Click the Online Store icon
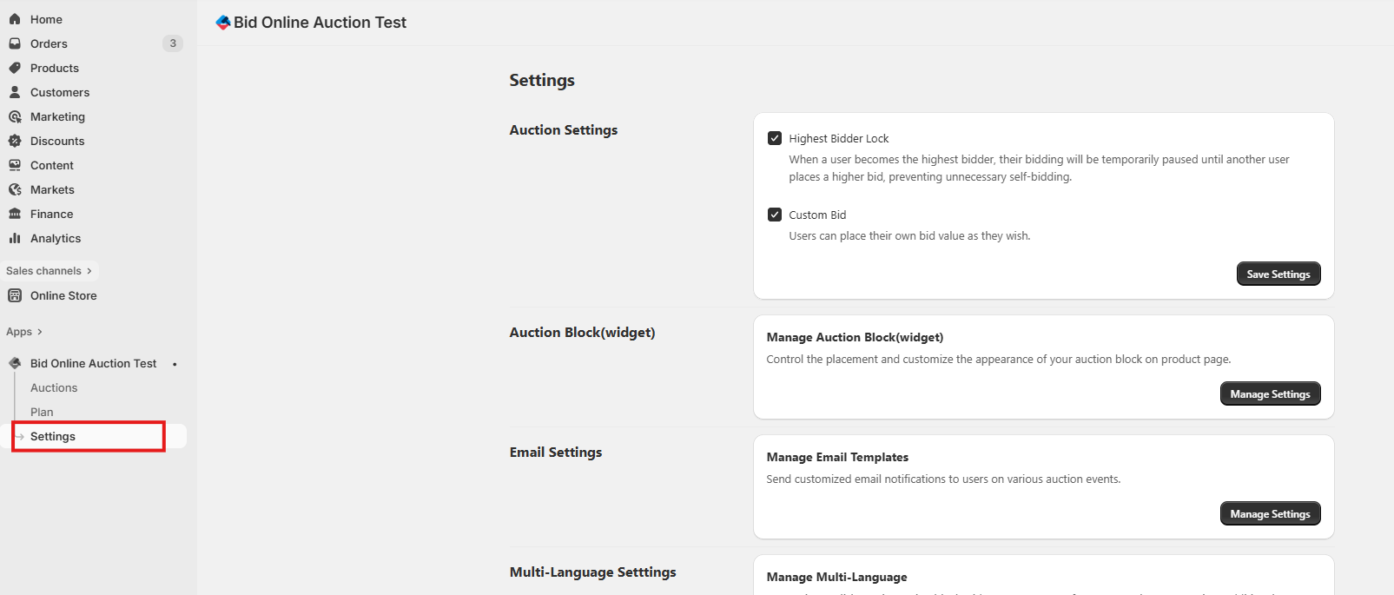This screenshot has width=1394, height=595. pos(15,295)
